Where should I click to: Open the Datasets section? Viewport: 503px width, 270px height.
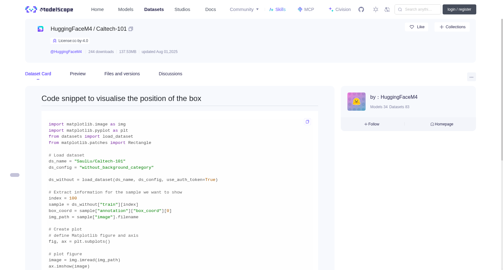point(154,9)
